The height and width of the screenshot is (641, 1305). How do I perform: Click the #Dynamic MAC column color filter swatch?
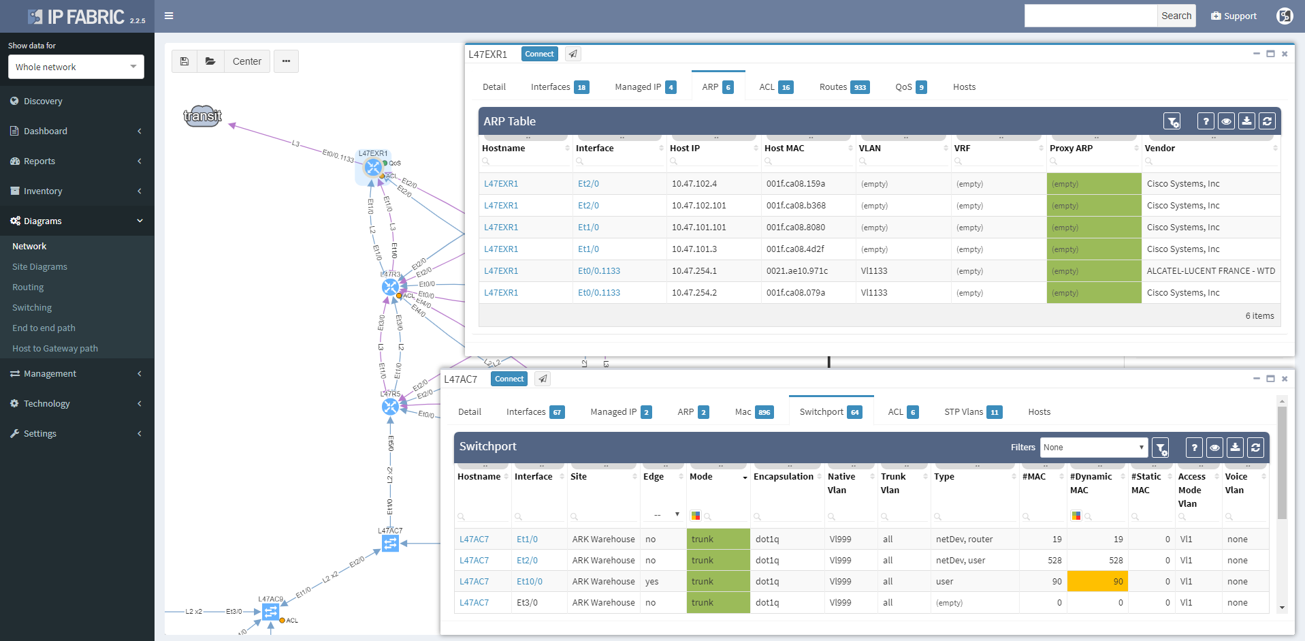pos(1076,516)
